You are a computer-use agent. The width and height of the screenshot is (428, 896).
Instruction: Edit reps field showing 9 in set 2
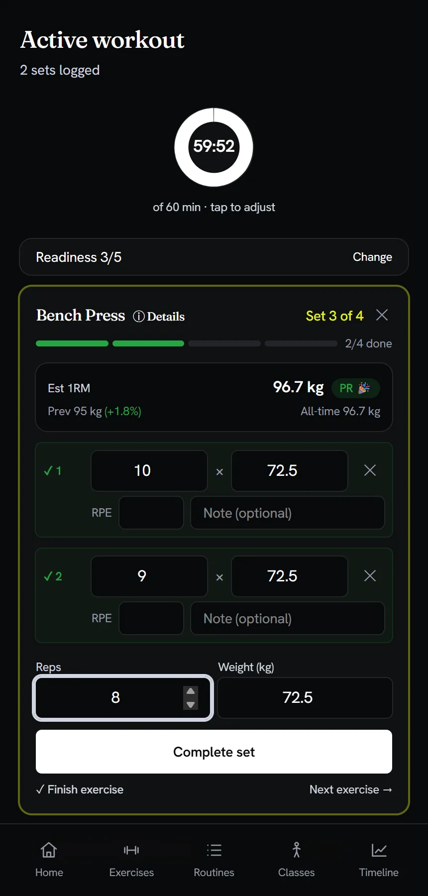pyautogui.click(x=149, y=576)
